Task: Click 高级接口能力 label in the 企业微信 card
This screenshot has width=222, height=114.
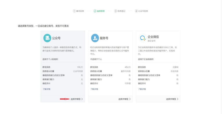Action: [144, 79]
